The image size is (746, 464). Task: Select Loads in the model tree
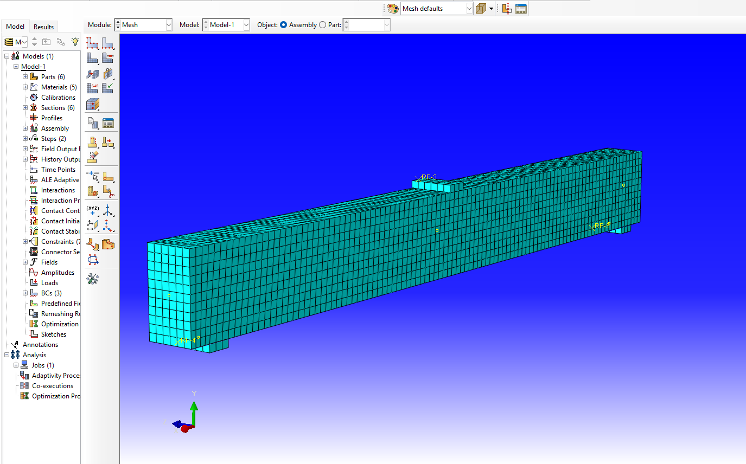tap(49, 283)
